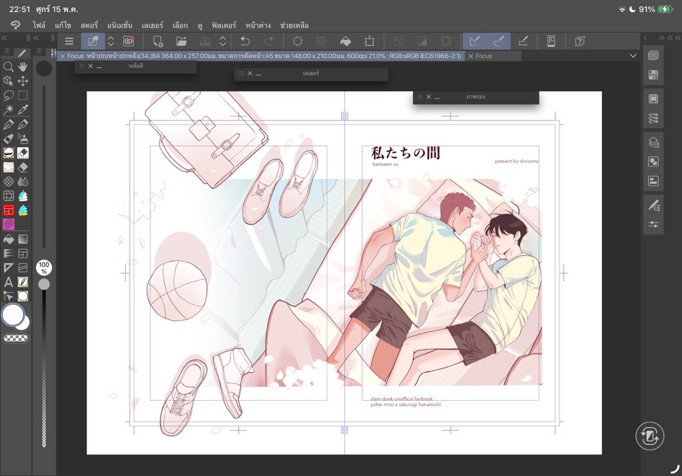The height and width of the screenshot is (476, 682).
Task: Click the Scale/Rotate transform icon
Action: (369, 41)
